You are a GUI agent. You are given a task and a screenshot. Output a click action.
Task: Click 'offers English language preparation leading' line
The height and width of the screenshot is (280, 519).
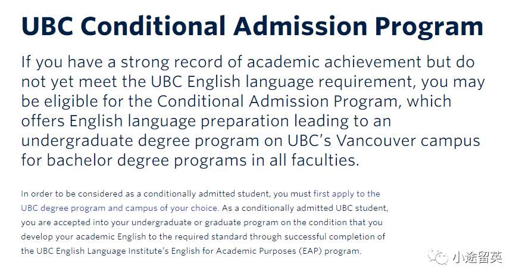pos(206,121)
